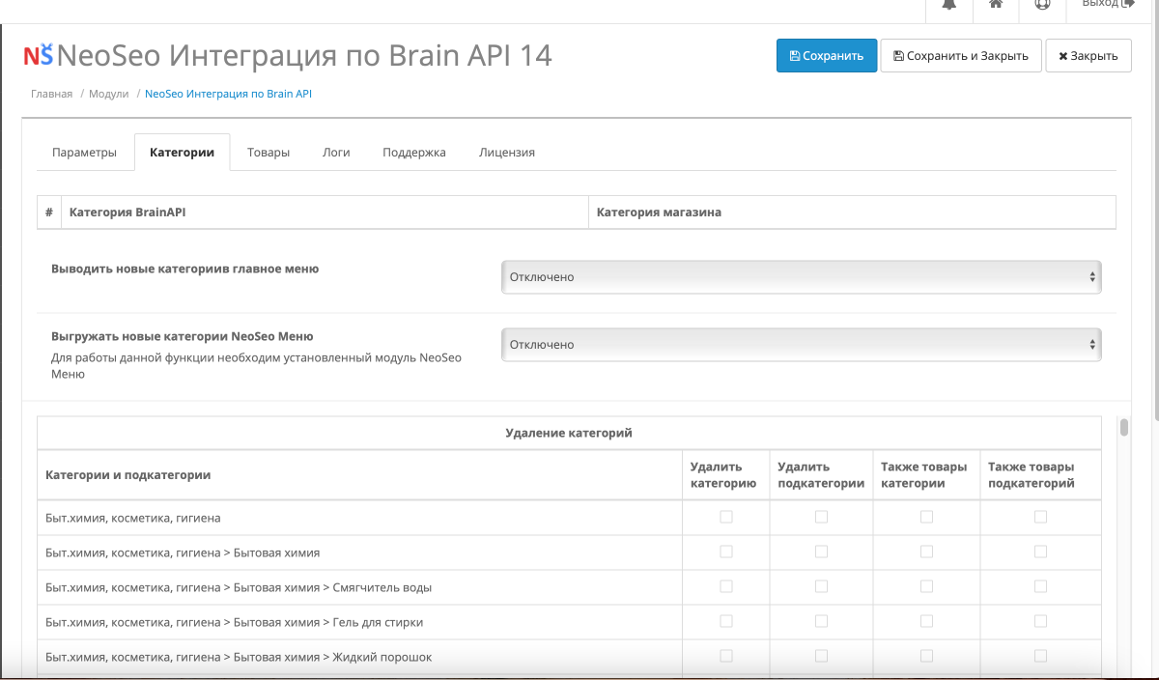Tick Удалить подкатегории for Смягчитель воды
Image resolution: width=1159 pixels, height=680 pixels.
pyautogui.click(x=821, y=587)
